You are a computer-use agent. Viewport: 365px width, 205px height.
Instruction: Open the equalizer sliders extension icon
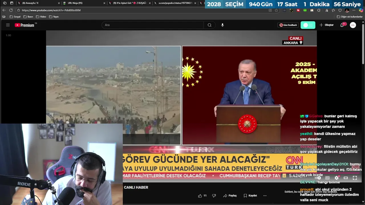284,10
